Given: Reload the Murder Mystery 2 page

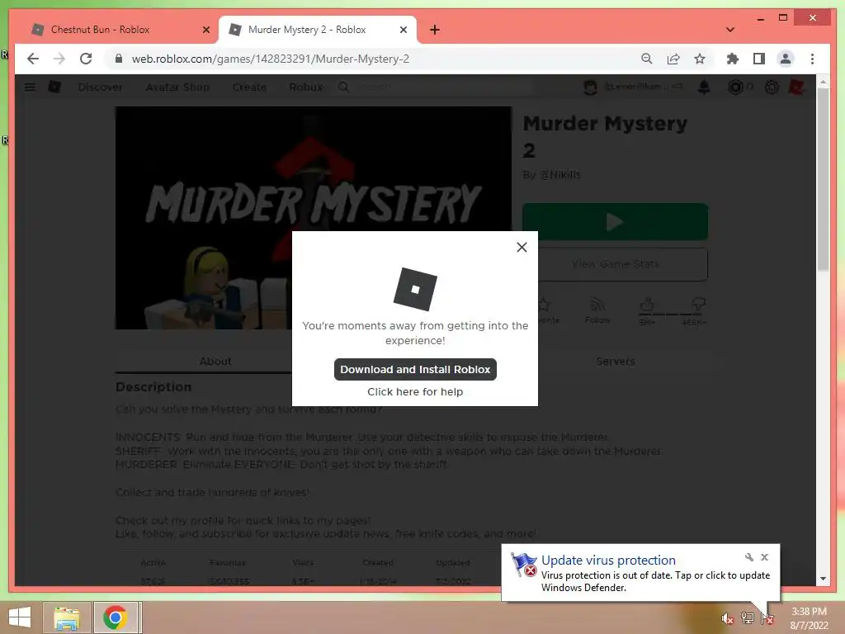Looking at the screenshot, I should click(x=86, y=59).
